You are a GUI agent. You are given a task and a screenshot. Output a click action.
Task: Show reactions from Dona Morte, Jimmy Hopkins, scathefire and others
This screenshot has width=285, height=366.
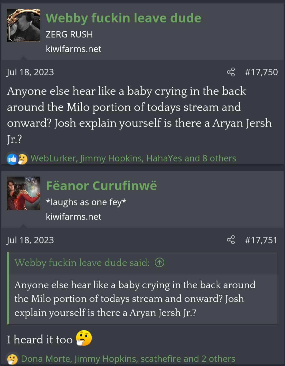pyautogui.click(x=128, y=359)
